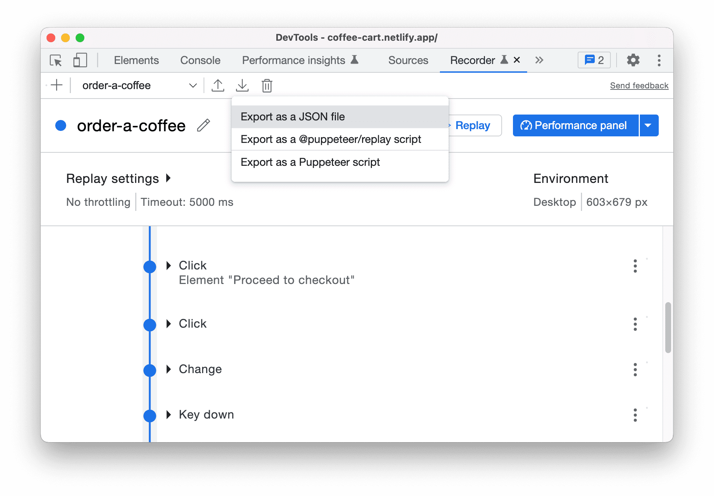Screen dimensions: 714x496
Task: Click the three-dot menu icon on Click step
Action: (x=635, y=265)
